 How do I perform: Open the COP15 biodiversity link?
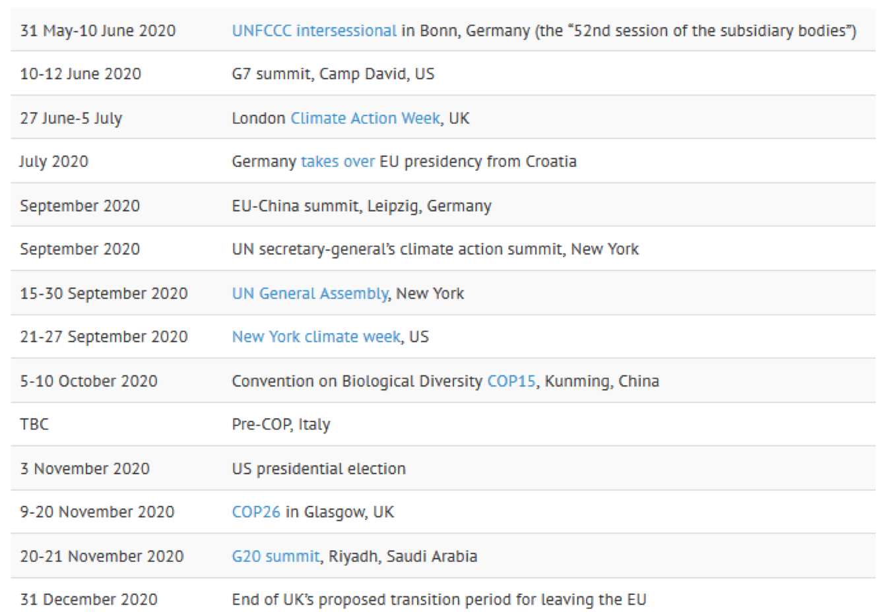point(511,381)
